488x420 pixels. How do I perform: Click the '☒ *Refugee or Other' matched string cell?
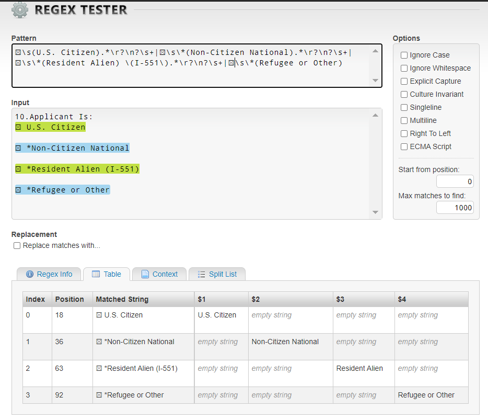[144, 395]
